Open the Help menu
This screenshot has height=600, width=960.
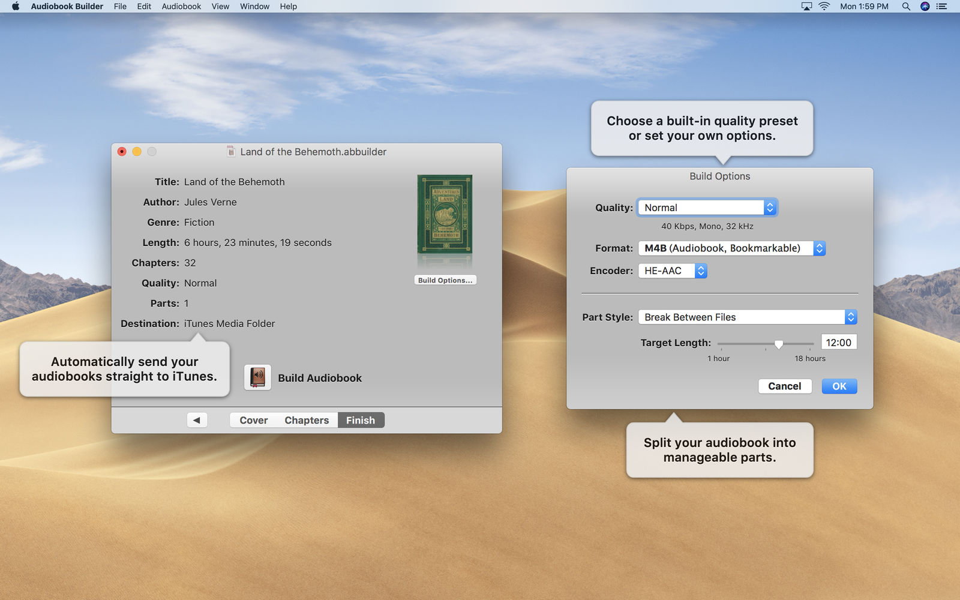pos(288,6)
